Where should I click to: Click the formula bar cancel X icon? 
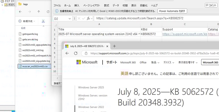pyautogui.click(x=79, y=18)
